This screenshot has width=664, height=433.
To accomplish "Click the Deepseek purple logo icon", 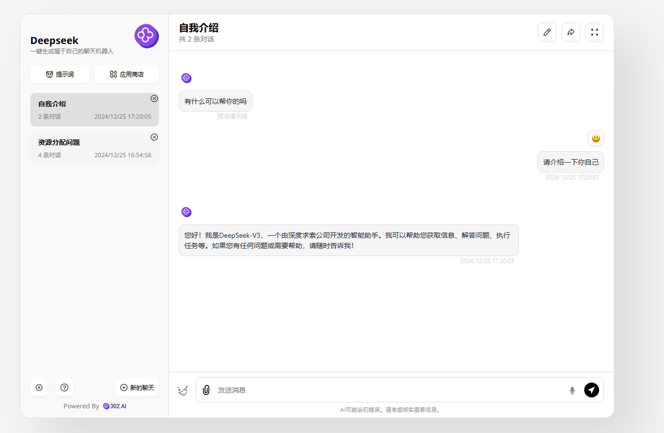I will click(x=146, y=36).
